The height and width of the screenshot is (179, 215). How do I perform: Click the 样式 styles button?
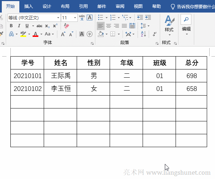pyautogui.click(x=169, y=25)
